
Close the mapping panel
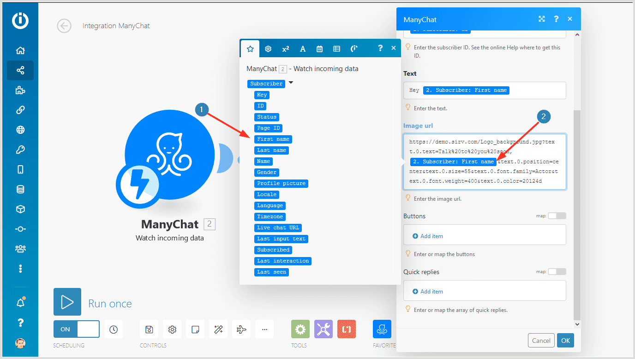[x=394, y=48]
